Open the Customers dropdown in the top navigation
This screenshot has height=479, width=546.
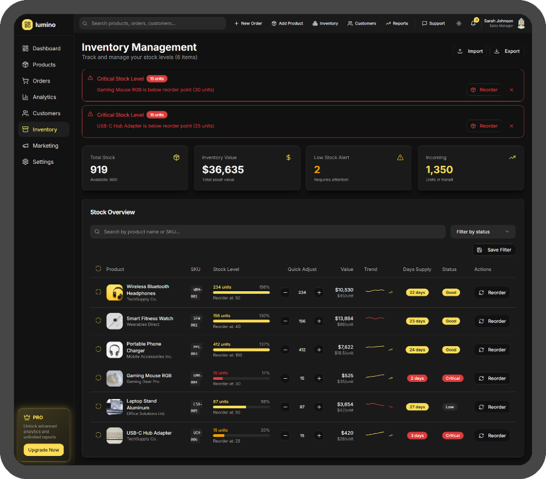[x=362, y=23]
